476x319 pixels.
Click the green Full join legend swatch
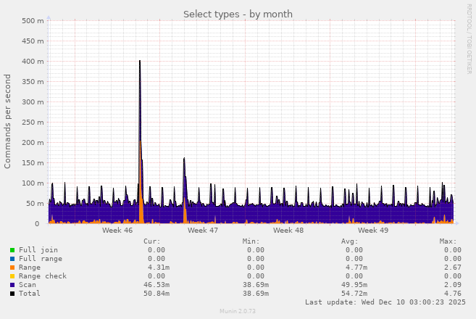click(x=12, y=250)
